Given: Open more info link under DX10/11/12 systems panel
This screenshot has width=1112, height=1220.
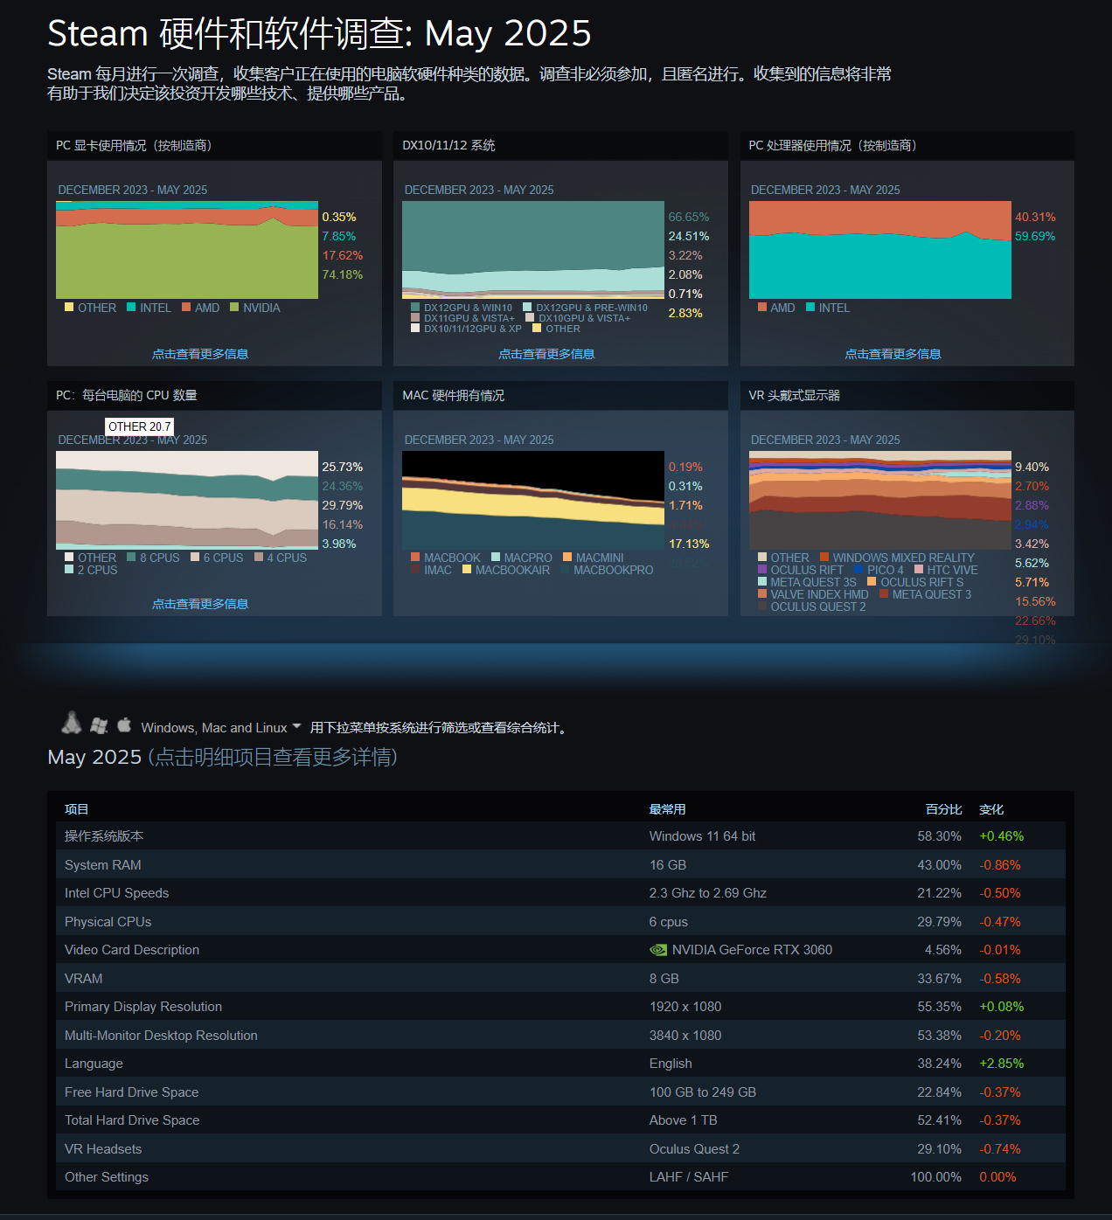Looking at the screenshot, I should pyautogui.click(x=546, y=354).
